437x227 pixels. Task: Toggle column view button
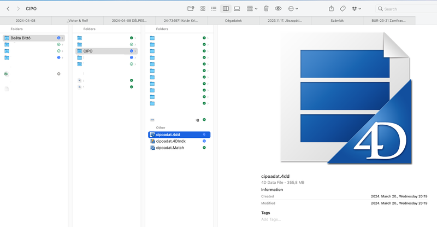click(x=226, y=9)
